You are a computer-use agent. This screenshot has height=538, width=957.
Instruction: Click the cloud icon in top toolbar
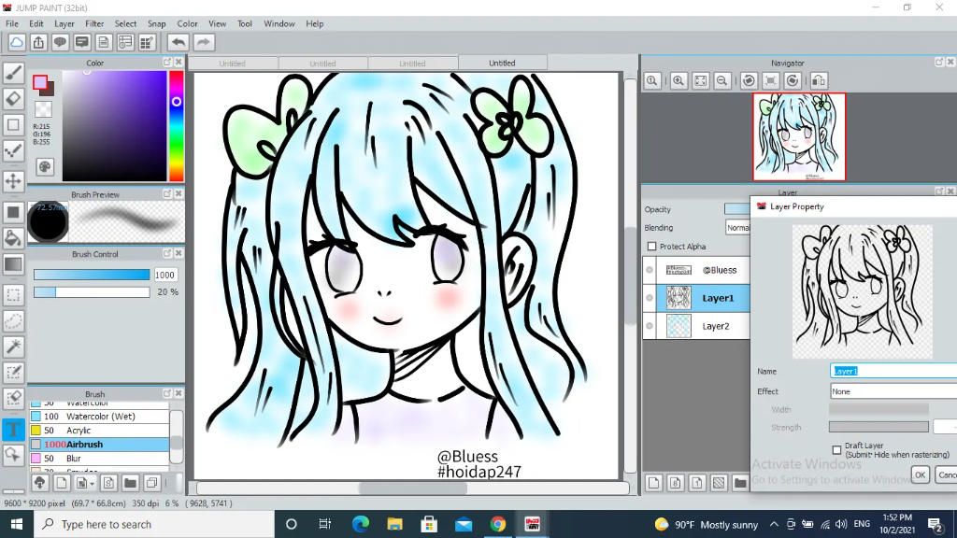click(17, 42)
